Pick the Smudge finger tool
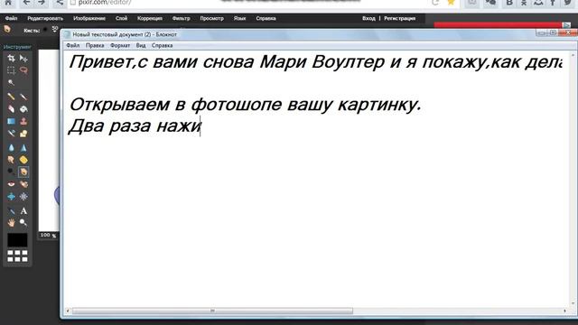This screenshot has width=578, height=325. (x=11, y=160)
